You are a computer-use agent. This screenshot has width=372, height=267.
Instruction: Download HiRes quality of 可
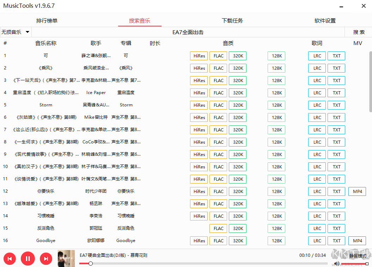point(199,56)
